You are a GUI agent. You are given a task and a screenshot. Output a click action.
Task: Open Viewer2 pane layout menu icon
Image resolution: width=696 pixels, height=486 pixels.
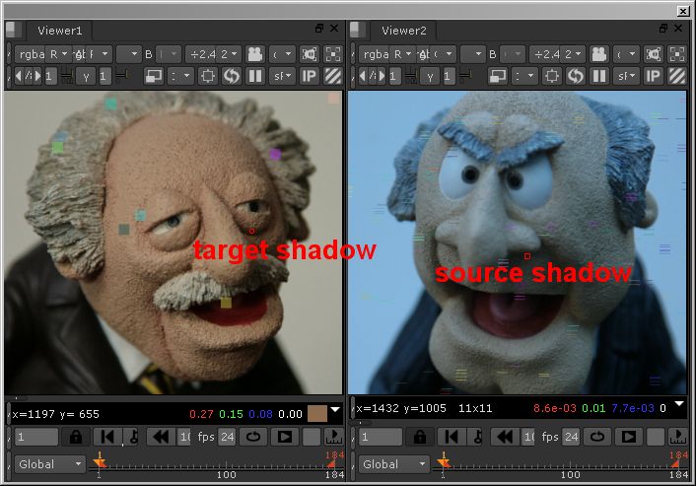click(360, 30)
